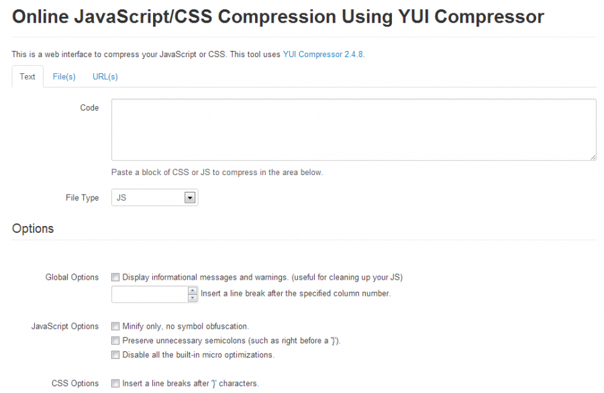Open the YUI Compressor 2.4.8 link

tap(323, 54)
